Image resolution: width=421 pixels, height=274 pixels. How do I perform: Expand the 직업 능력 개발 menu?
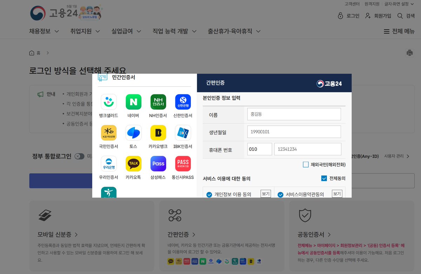pyautogui.click(x=174, y=31)
